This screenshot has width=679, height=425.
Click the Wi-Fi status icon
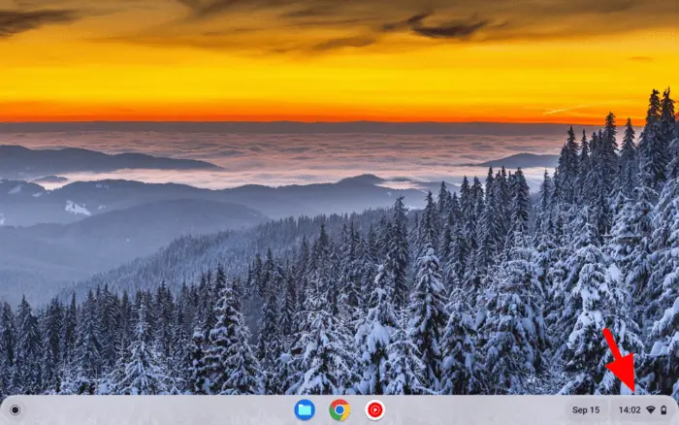651,409
